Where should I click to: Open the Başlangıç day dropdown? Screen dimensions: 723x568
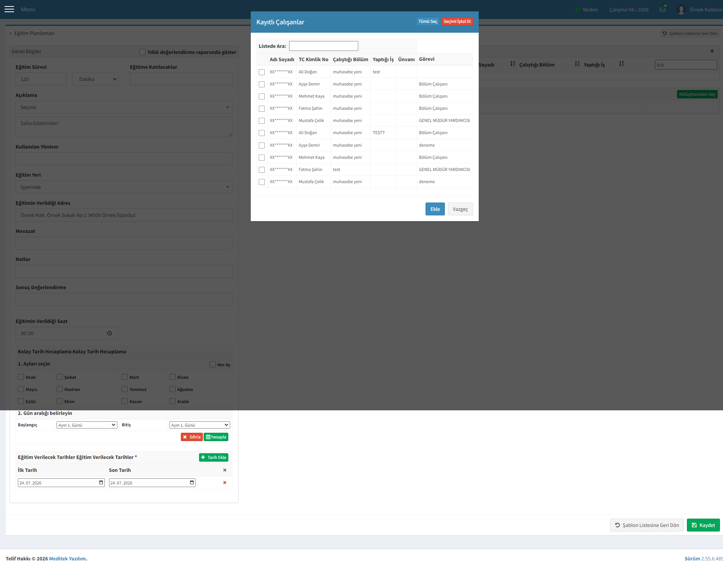[87, 425]
